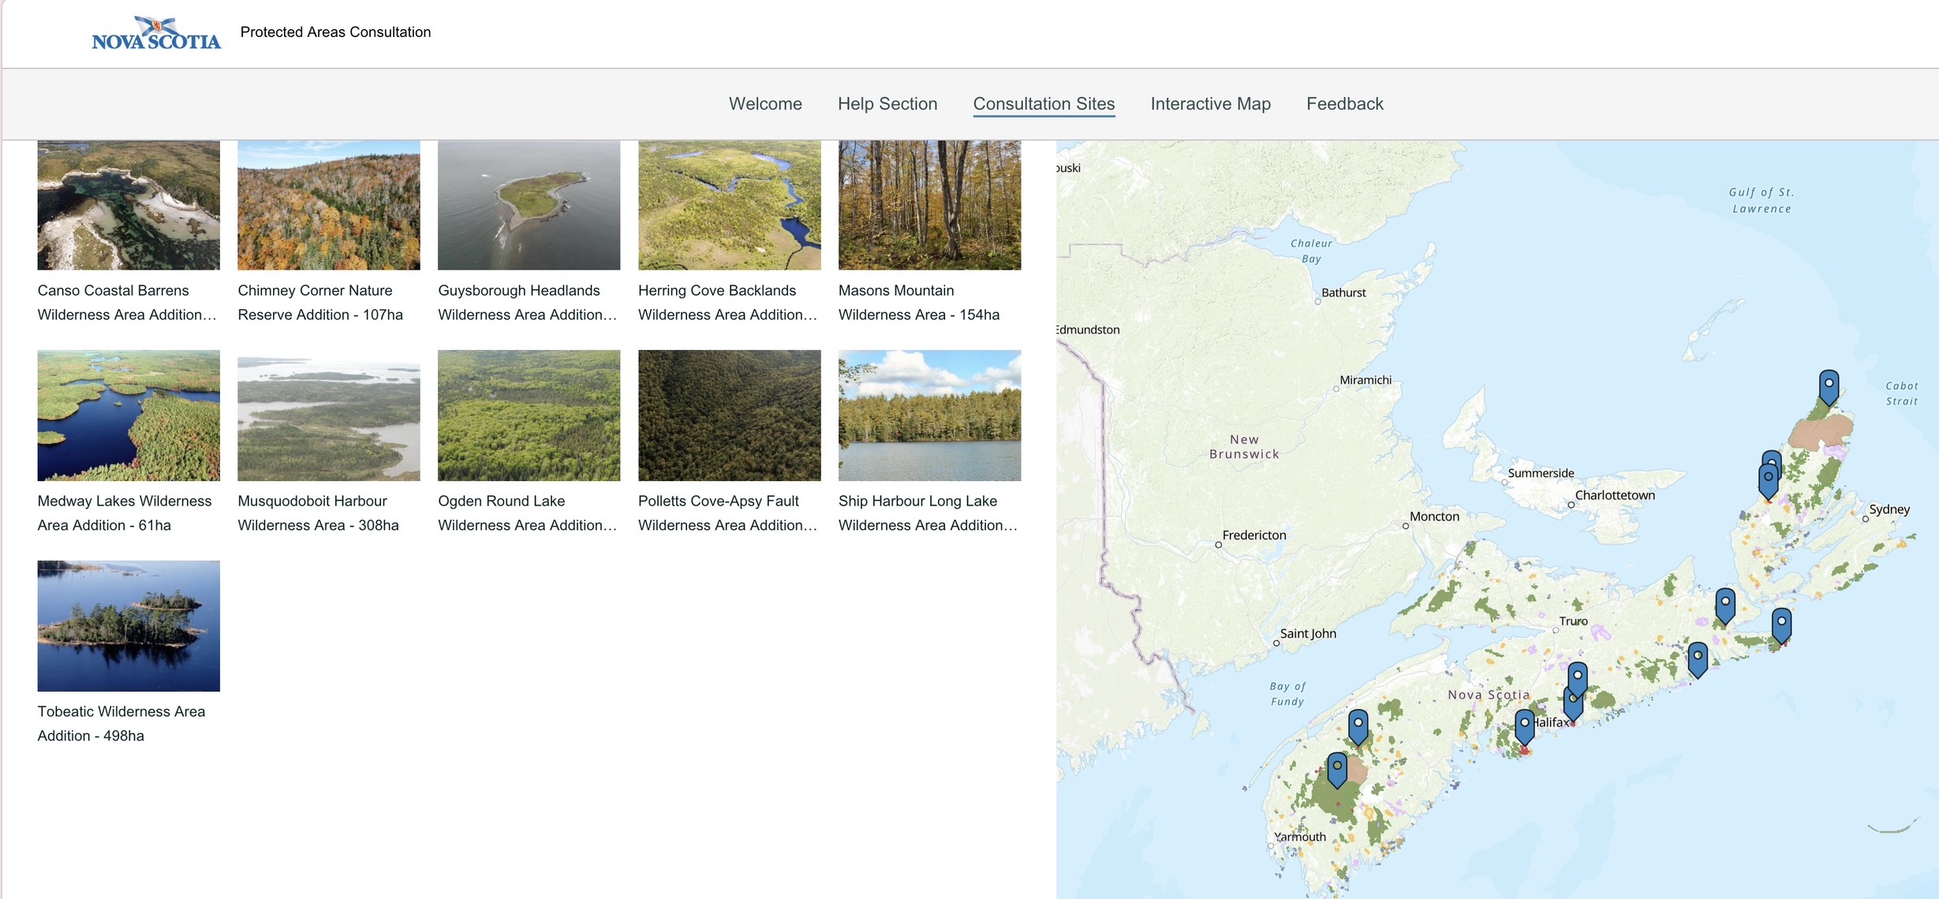The height and width of the screenshot is (899, 1939).
Task: Open the Welcome tab
Action: (x=765, y=104)
